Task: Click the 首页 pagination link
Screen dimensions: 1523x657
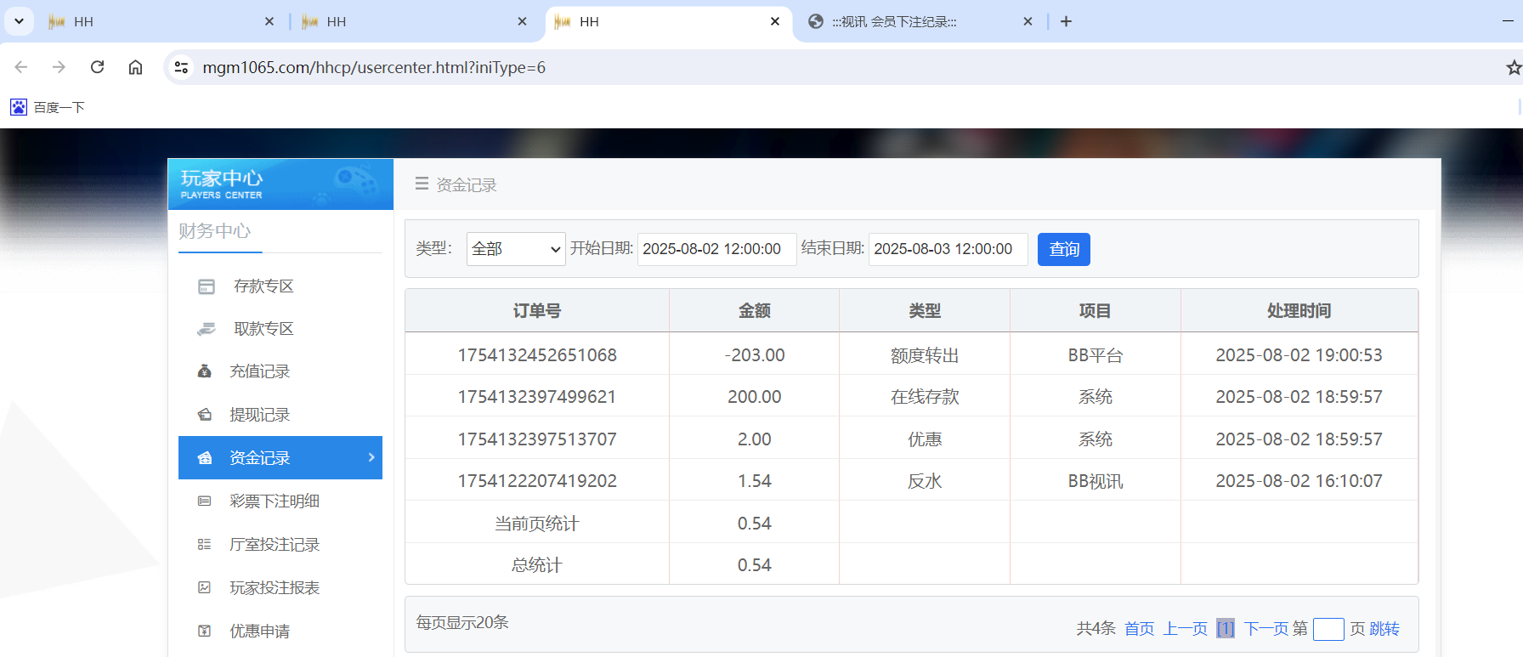Action: click(x=1139, y=629)
